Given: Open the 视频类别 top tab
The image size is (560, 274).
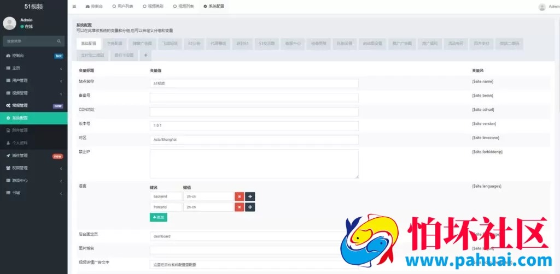Looking at the screenshot, I should 153,7.
